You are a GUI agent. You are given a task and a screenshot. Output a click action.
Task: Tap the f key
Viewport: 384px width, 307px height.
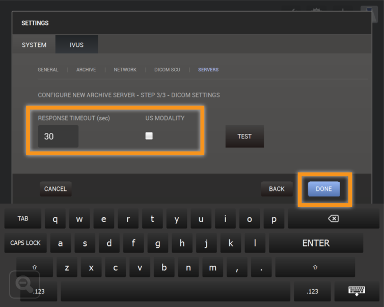[133, 243]
